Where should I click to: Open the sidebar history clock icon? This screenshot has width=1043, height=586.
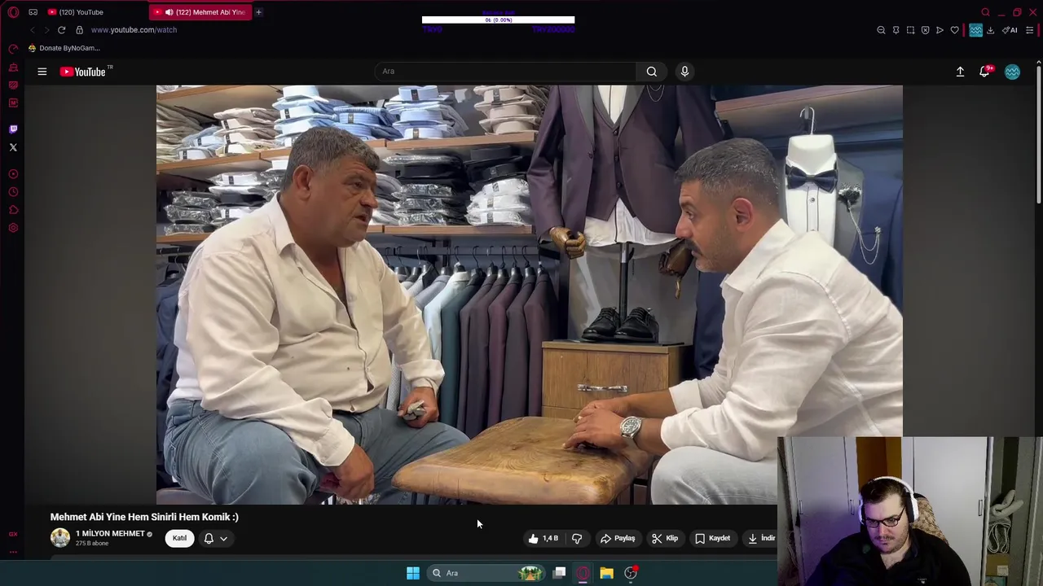(13, 192)
